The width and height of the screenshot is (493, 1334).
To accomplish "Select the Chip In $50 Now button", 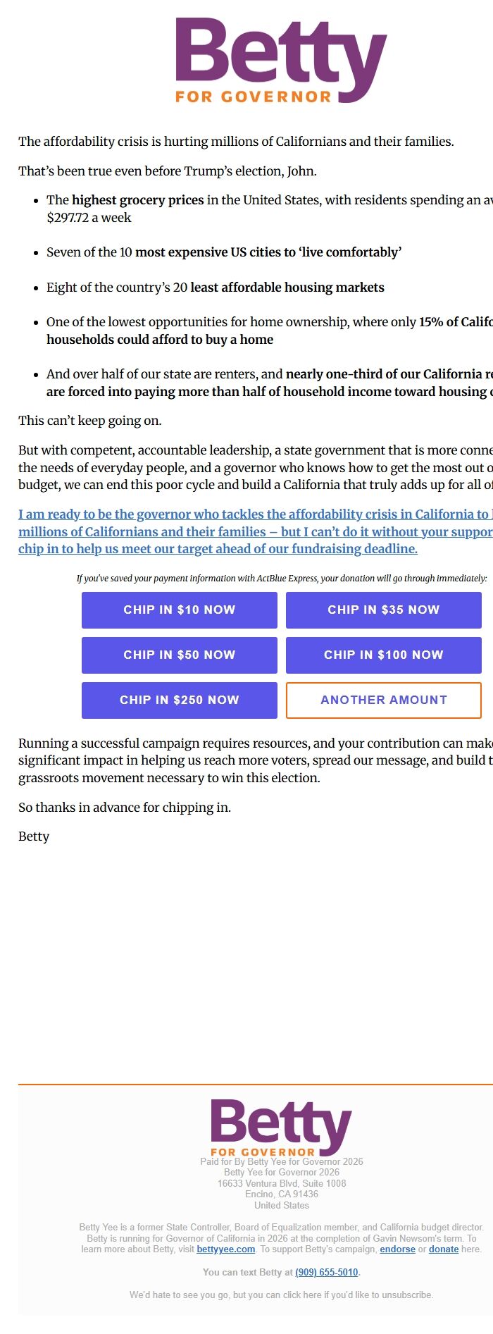I will [x=180, y=655].
